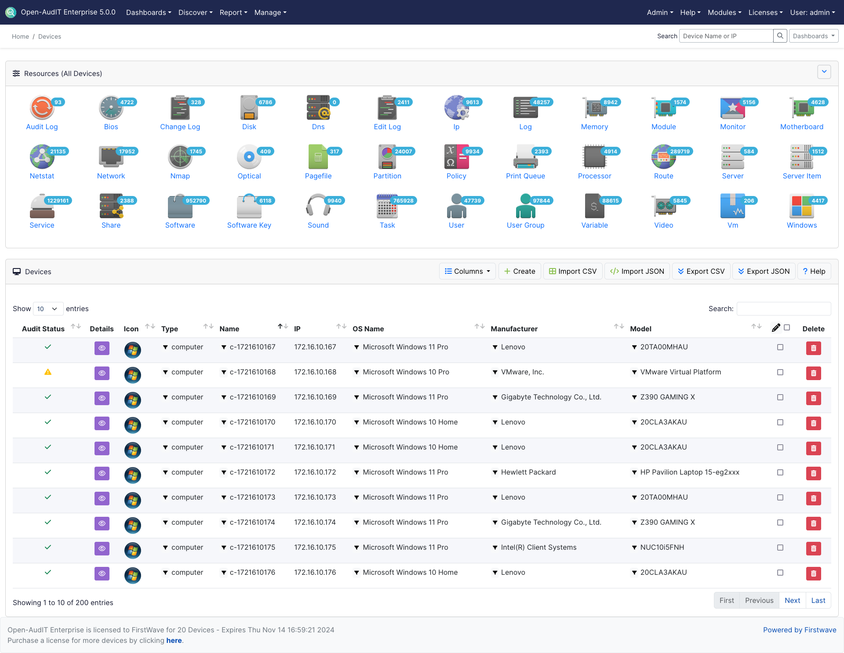Viewport: 844px width, 653px height.
Task: Open the Share resource icon
Action: coord(111,206)
